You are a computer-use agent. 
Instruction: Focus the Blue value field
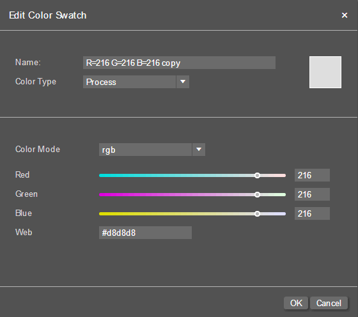tap(312, 213)
